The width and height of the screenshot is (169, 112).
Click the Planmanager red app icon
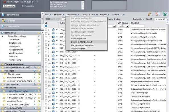point(5,2)
